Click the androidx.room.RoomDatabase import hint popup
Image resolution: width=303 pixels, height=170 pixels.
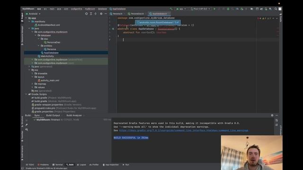click(158, 22)
